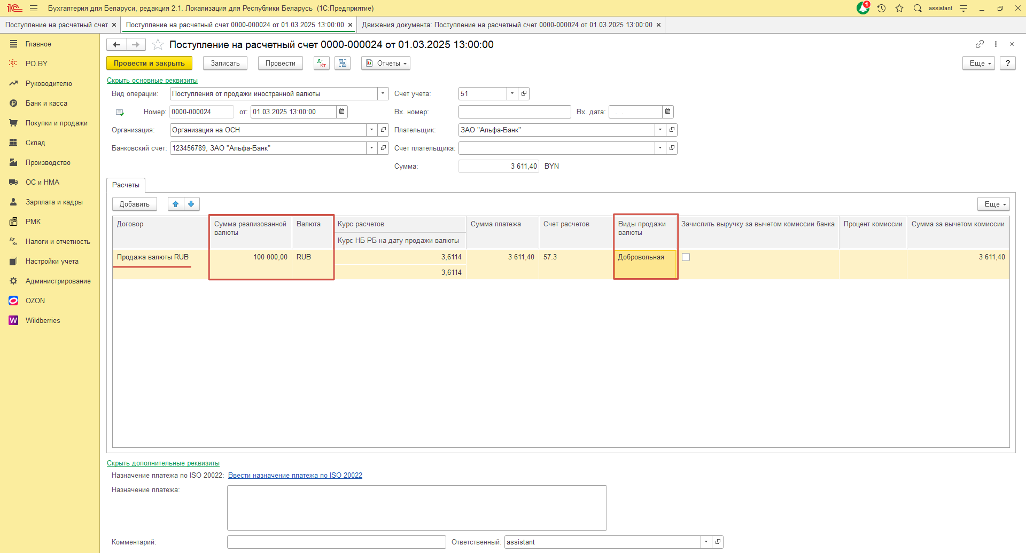
Task: Click Скрыть основные реквизиты link
Action: point(152,81)
